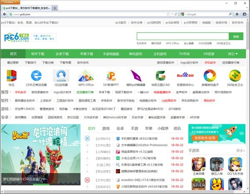Click into the site search input field
Image resolution: width=250 pixels, height=194 pixels.
(183, 36)
